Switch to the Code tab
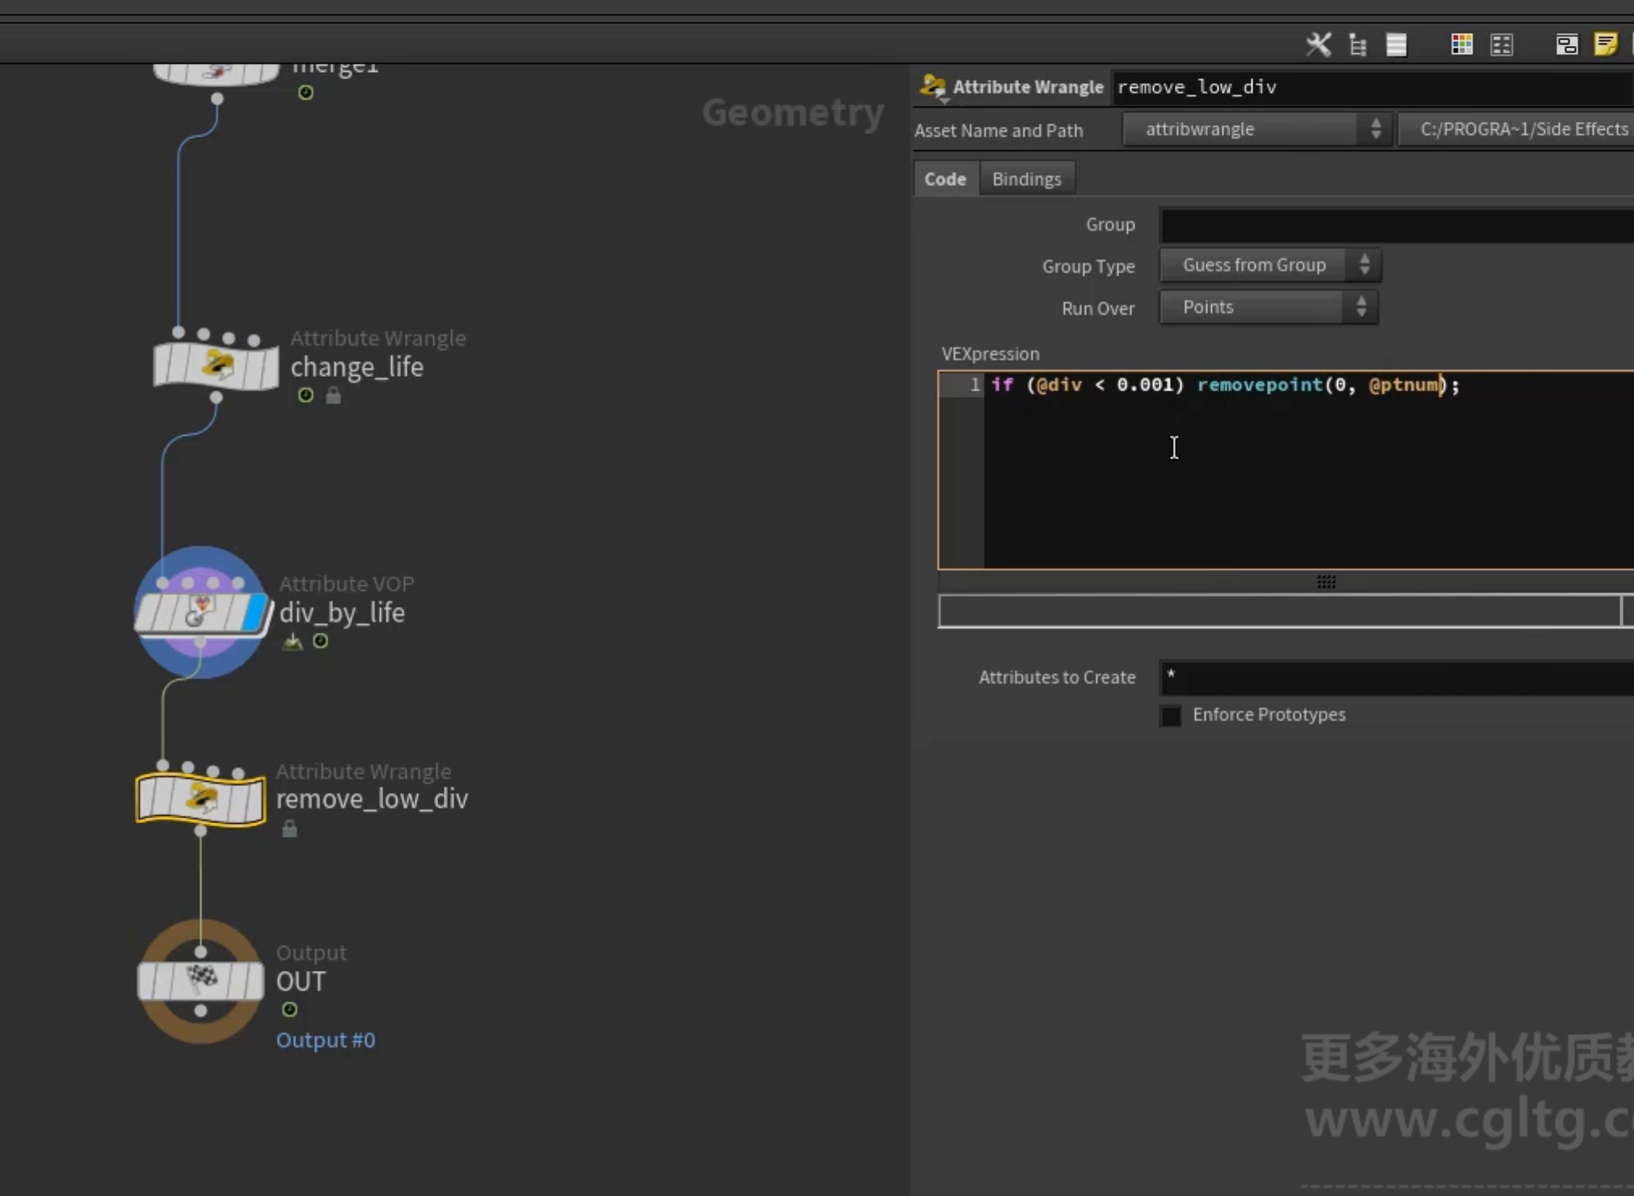Screen dimensions: 1634x1196 [x=946, y=179]
